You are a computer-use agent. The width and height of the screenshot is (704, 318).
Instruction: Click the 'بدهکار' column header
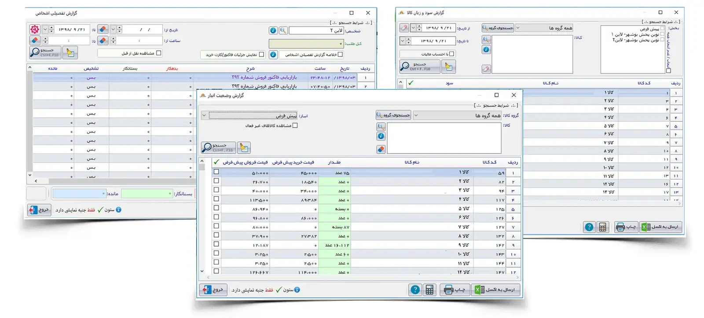(x=172, y=69)
